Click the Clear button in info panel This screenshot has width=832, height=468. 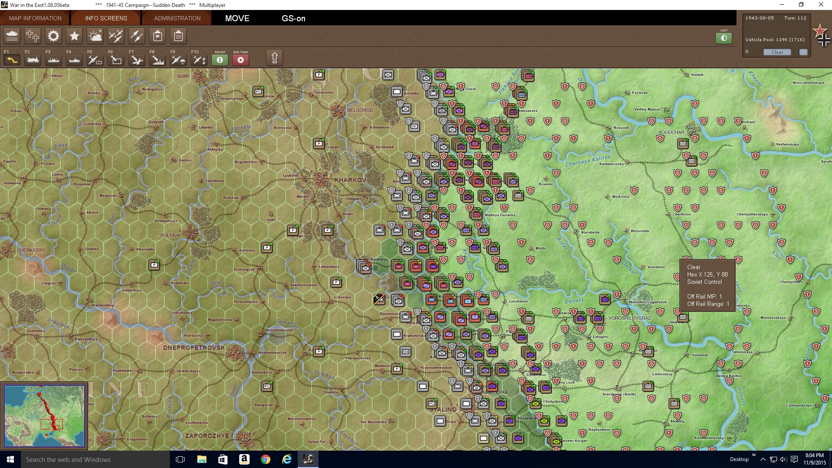pyautogui.click(x=777, y=52)
